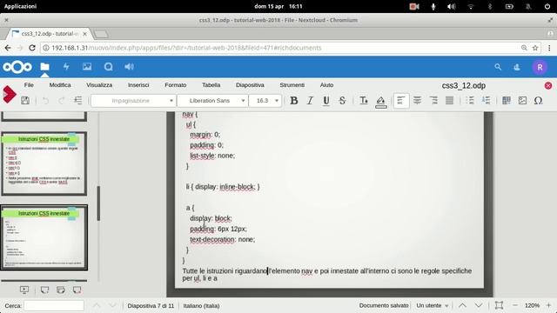Image resolution: width=557 pixels, height=313 pixels.
Task: Toggle underline formatting
Action: click(325, 101)
